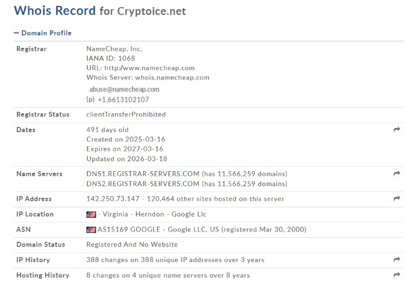416x285 pixels.
Task: Click the DNS1.REGISTRAR-SERVERS.COM name server
Action: pos(142,174)
